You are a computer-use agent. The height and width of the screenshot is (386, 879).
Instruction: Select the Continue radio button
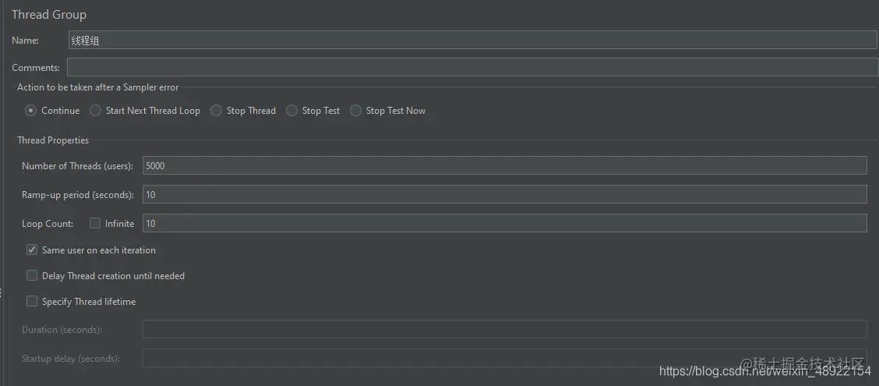(x=31, y=111)
